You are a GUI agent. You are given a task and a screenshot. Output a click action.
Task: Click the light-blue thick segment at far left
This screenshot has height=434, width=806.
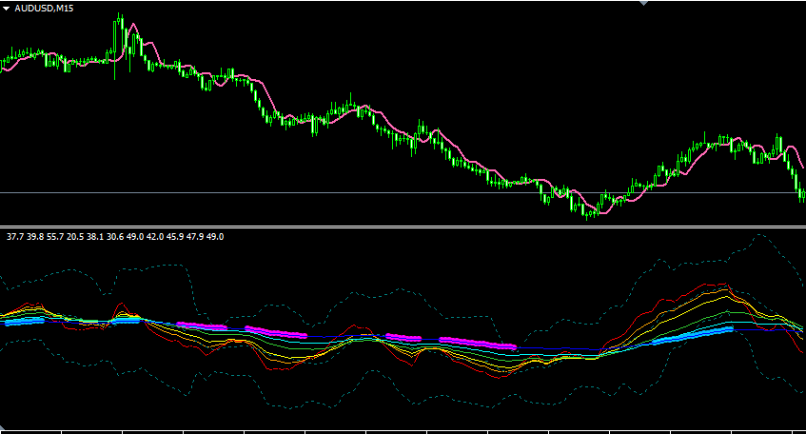coord(23,322)
